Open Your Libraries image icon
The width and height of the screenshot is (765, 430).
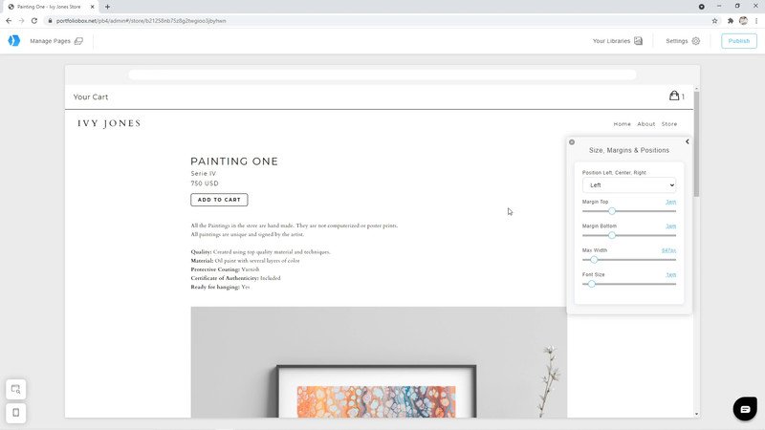click(638, 41)
